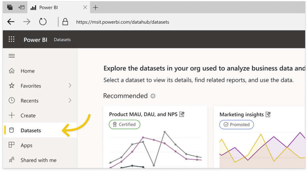The image size is (308, 172).
Task: Go back with browser back arrow
Action: tap(11, 22)
